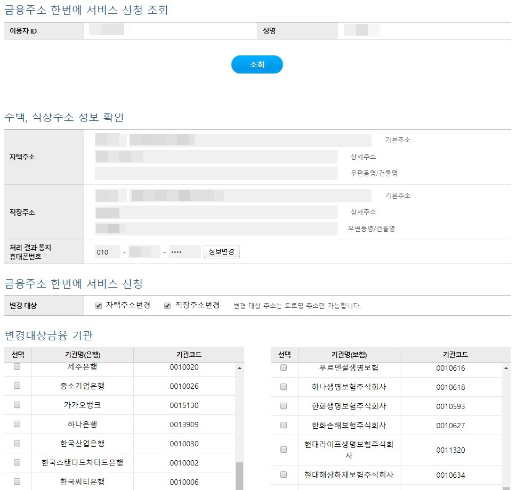
Task: Select the 현대해상화재보험주식회사 checkbox
Action: 283,475
